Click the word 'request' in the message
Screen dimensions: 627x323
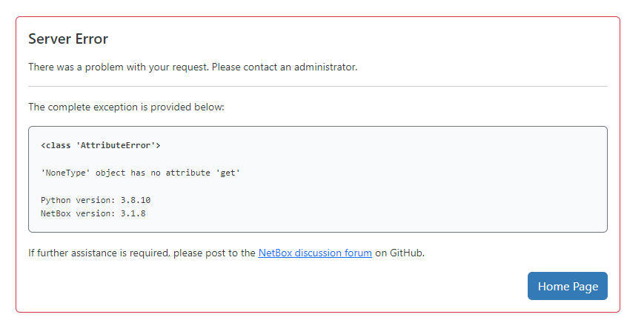click(x=190, y=67)
